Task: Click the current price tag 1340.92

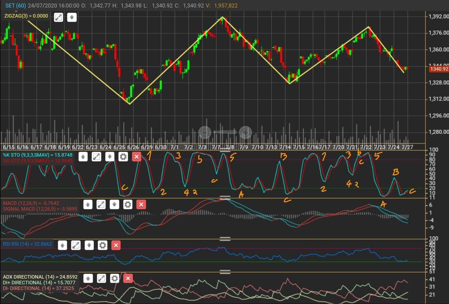Action: 438,69
